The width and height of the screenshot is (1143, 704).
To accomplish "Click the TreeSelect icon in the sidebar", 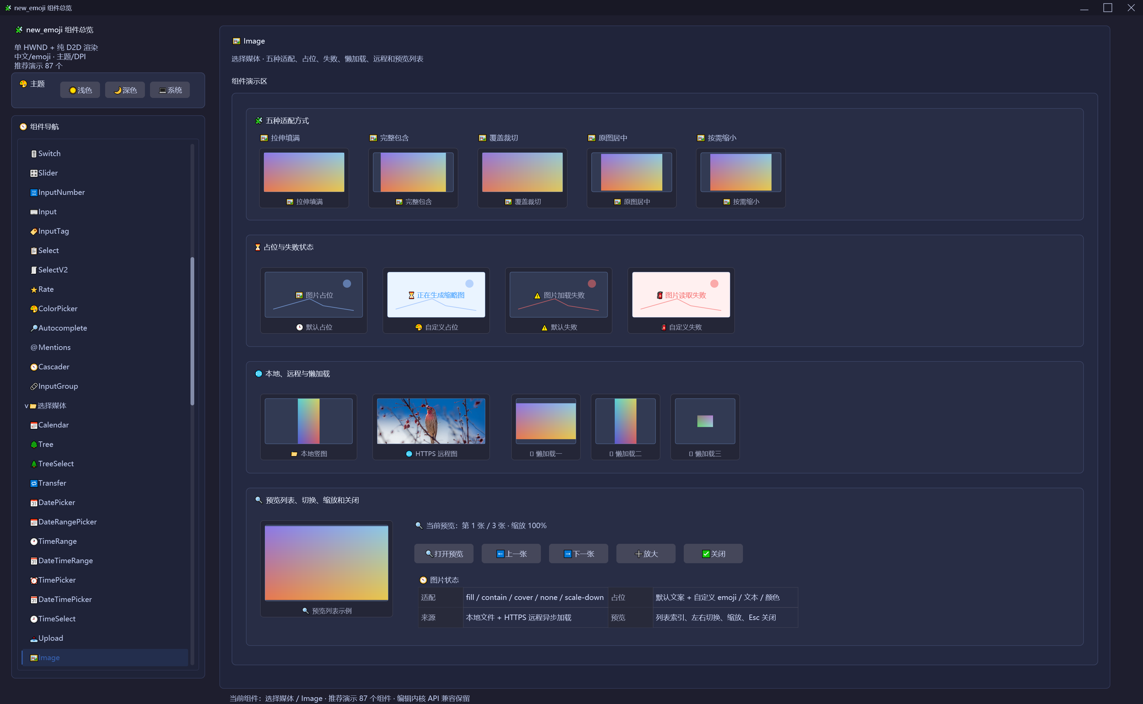I will click(x=34, y=464).
